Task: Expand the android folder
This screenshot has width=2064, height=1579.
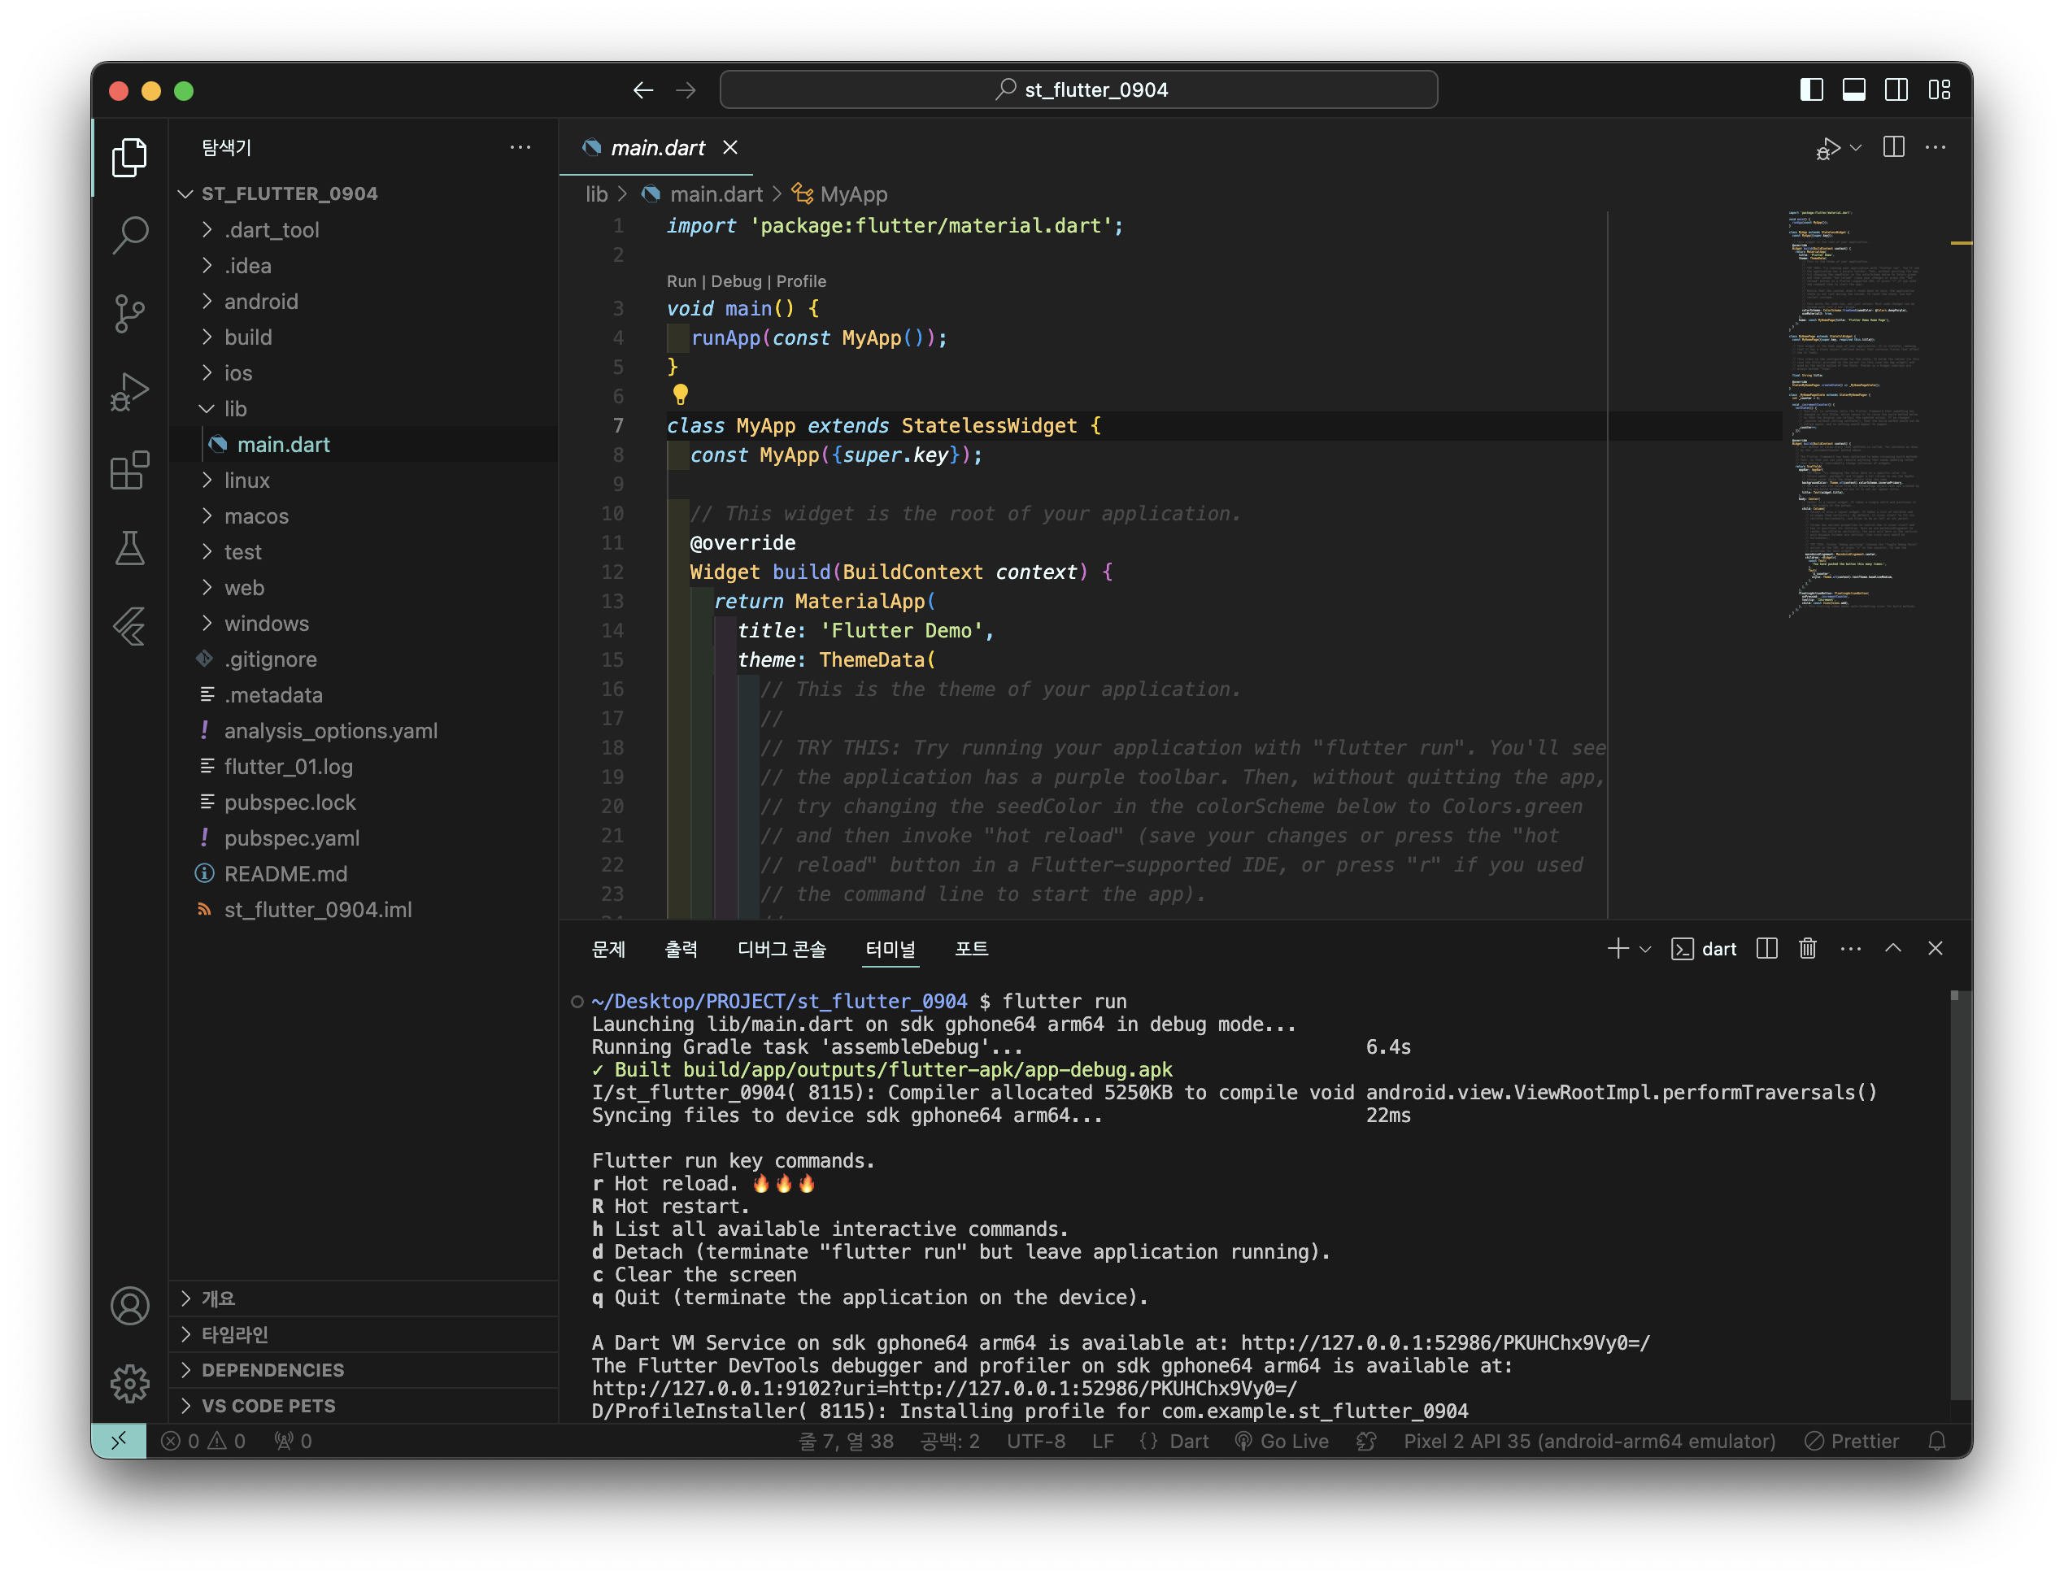Action: click(x=260, y=302)
